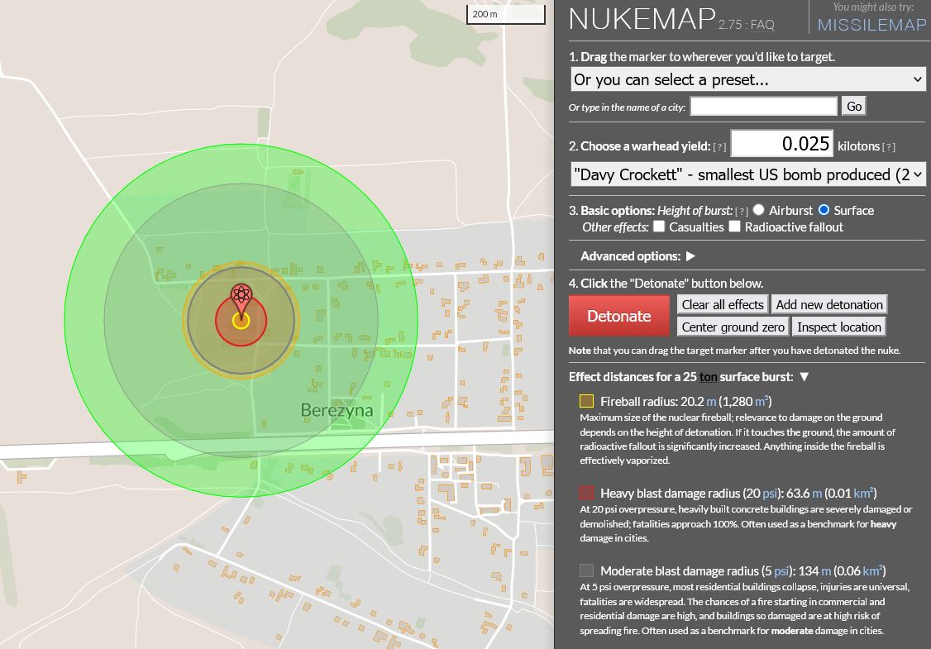931x649 pixels.
Task: Click the 'm' unit link after 63.6
Action: coord(817,494)
